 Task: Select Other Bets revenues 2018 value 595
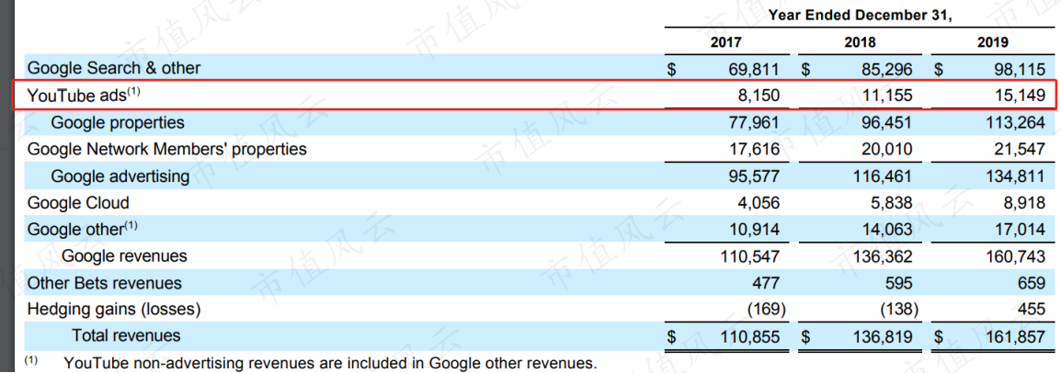(x=897, y=282)
